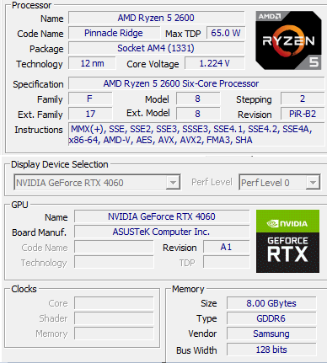Select the NVIDIA GeForce RTX 4060 combo box
The image size is (327, 363).
(97, 183)
